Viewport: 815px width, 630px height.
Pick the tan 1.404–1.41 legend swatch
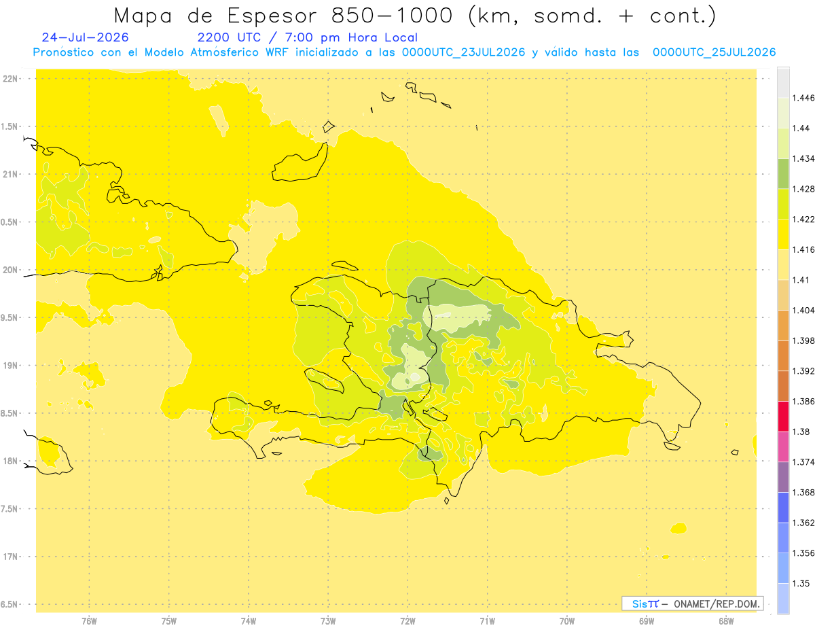coord(783,295)
